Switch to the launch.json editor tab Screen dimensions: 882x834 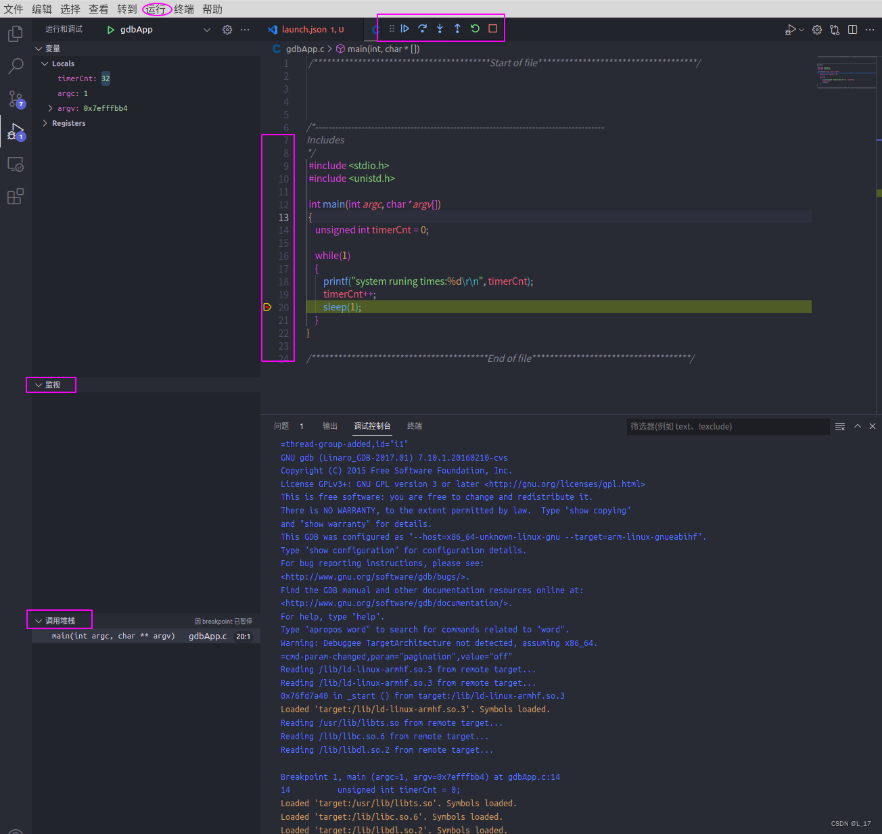click(312, 30)
